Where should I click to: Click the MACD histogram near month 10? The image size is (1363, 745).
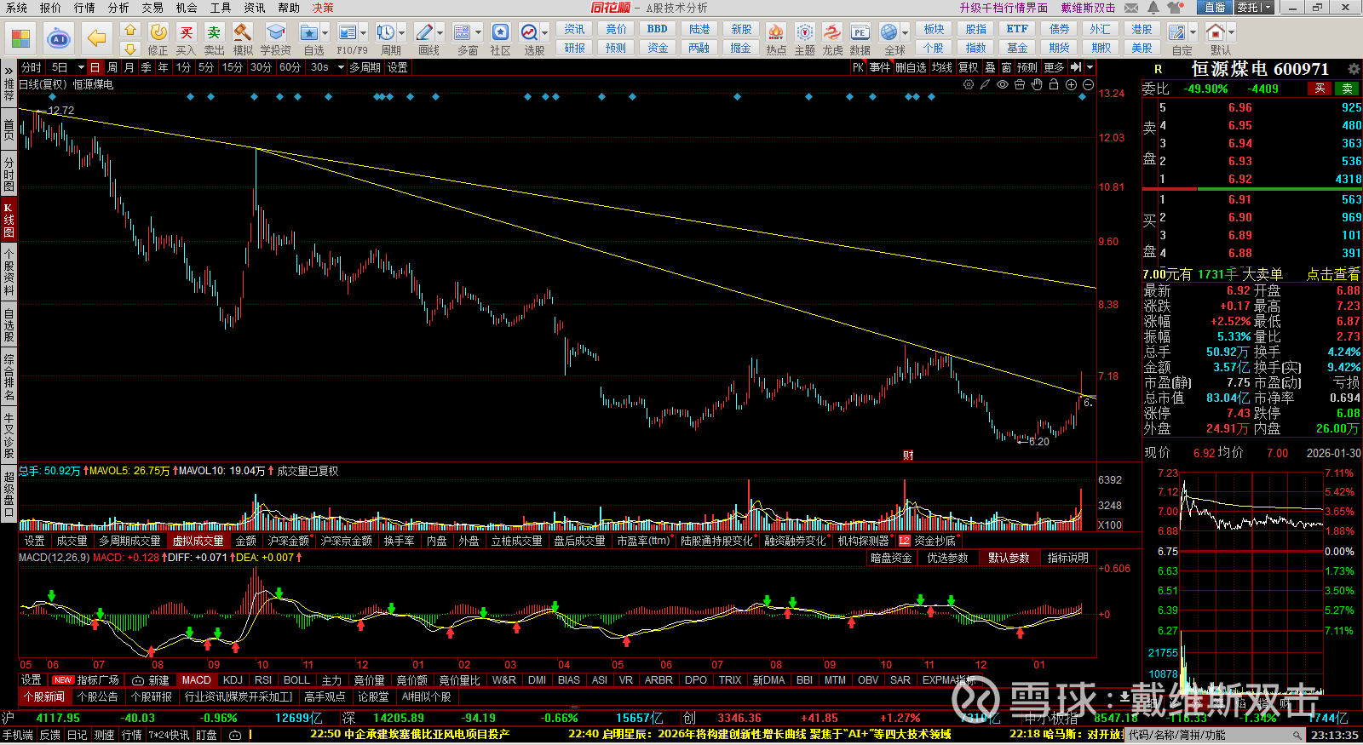tap(256, 592)
